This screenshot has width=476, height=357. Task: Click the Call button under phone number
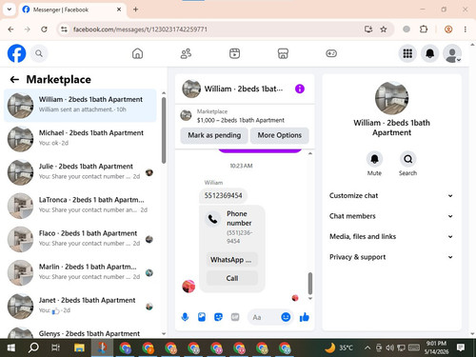(x=232, y=278)
